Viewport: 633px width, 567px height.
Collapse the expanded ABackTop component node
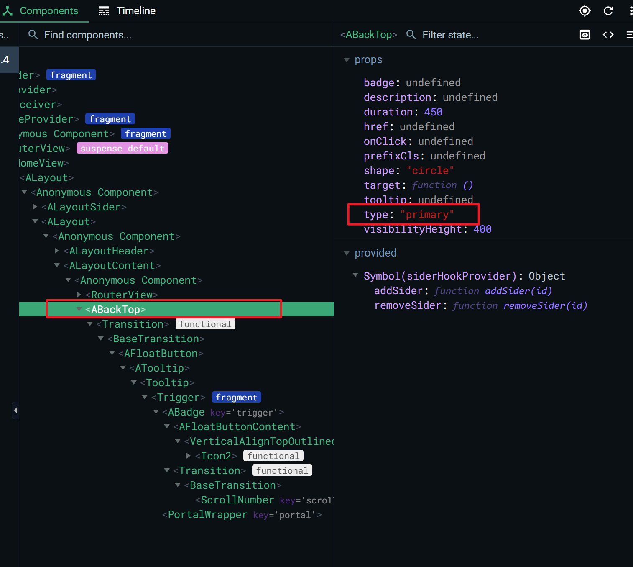pyautogui.click(x=79, y=309)
